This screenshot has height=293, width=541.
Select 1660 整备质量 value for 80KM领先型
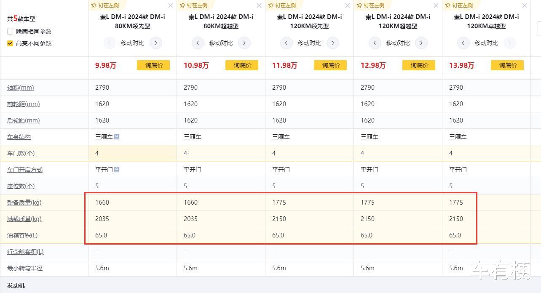[x=102, y=202]
